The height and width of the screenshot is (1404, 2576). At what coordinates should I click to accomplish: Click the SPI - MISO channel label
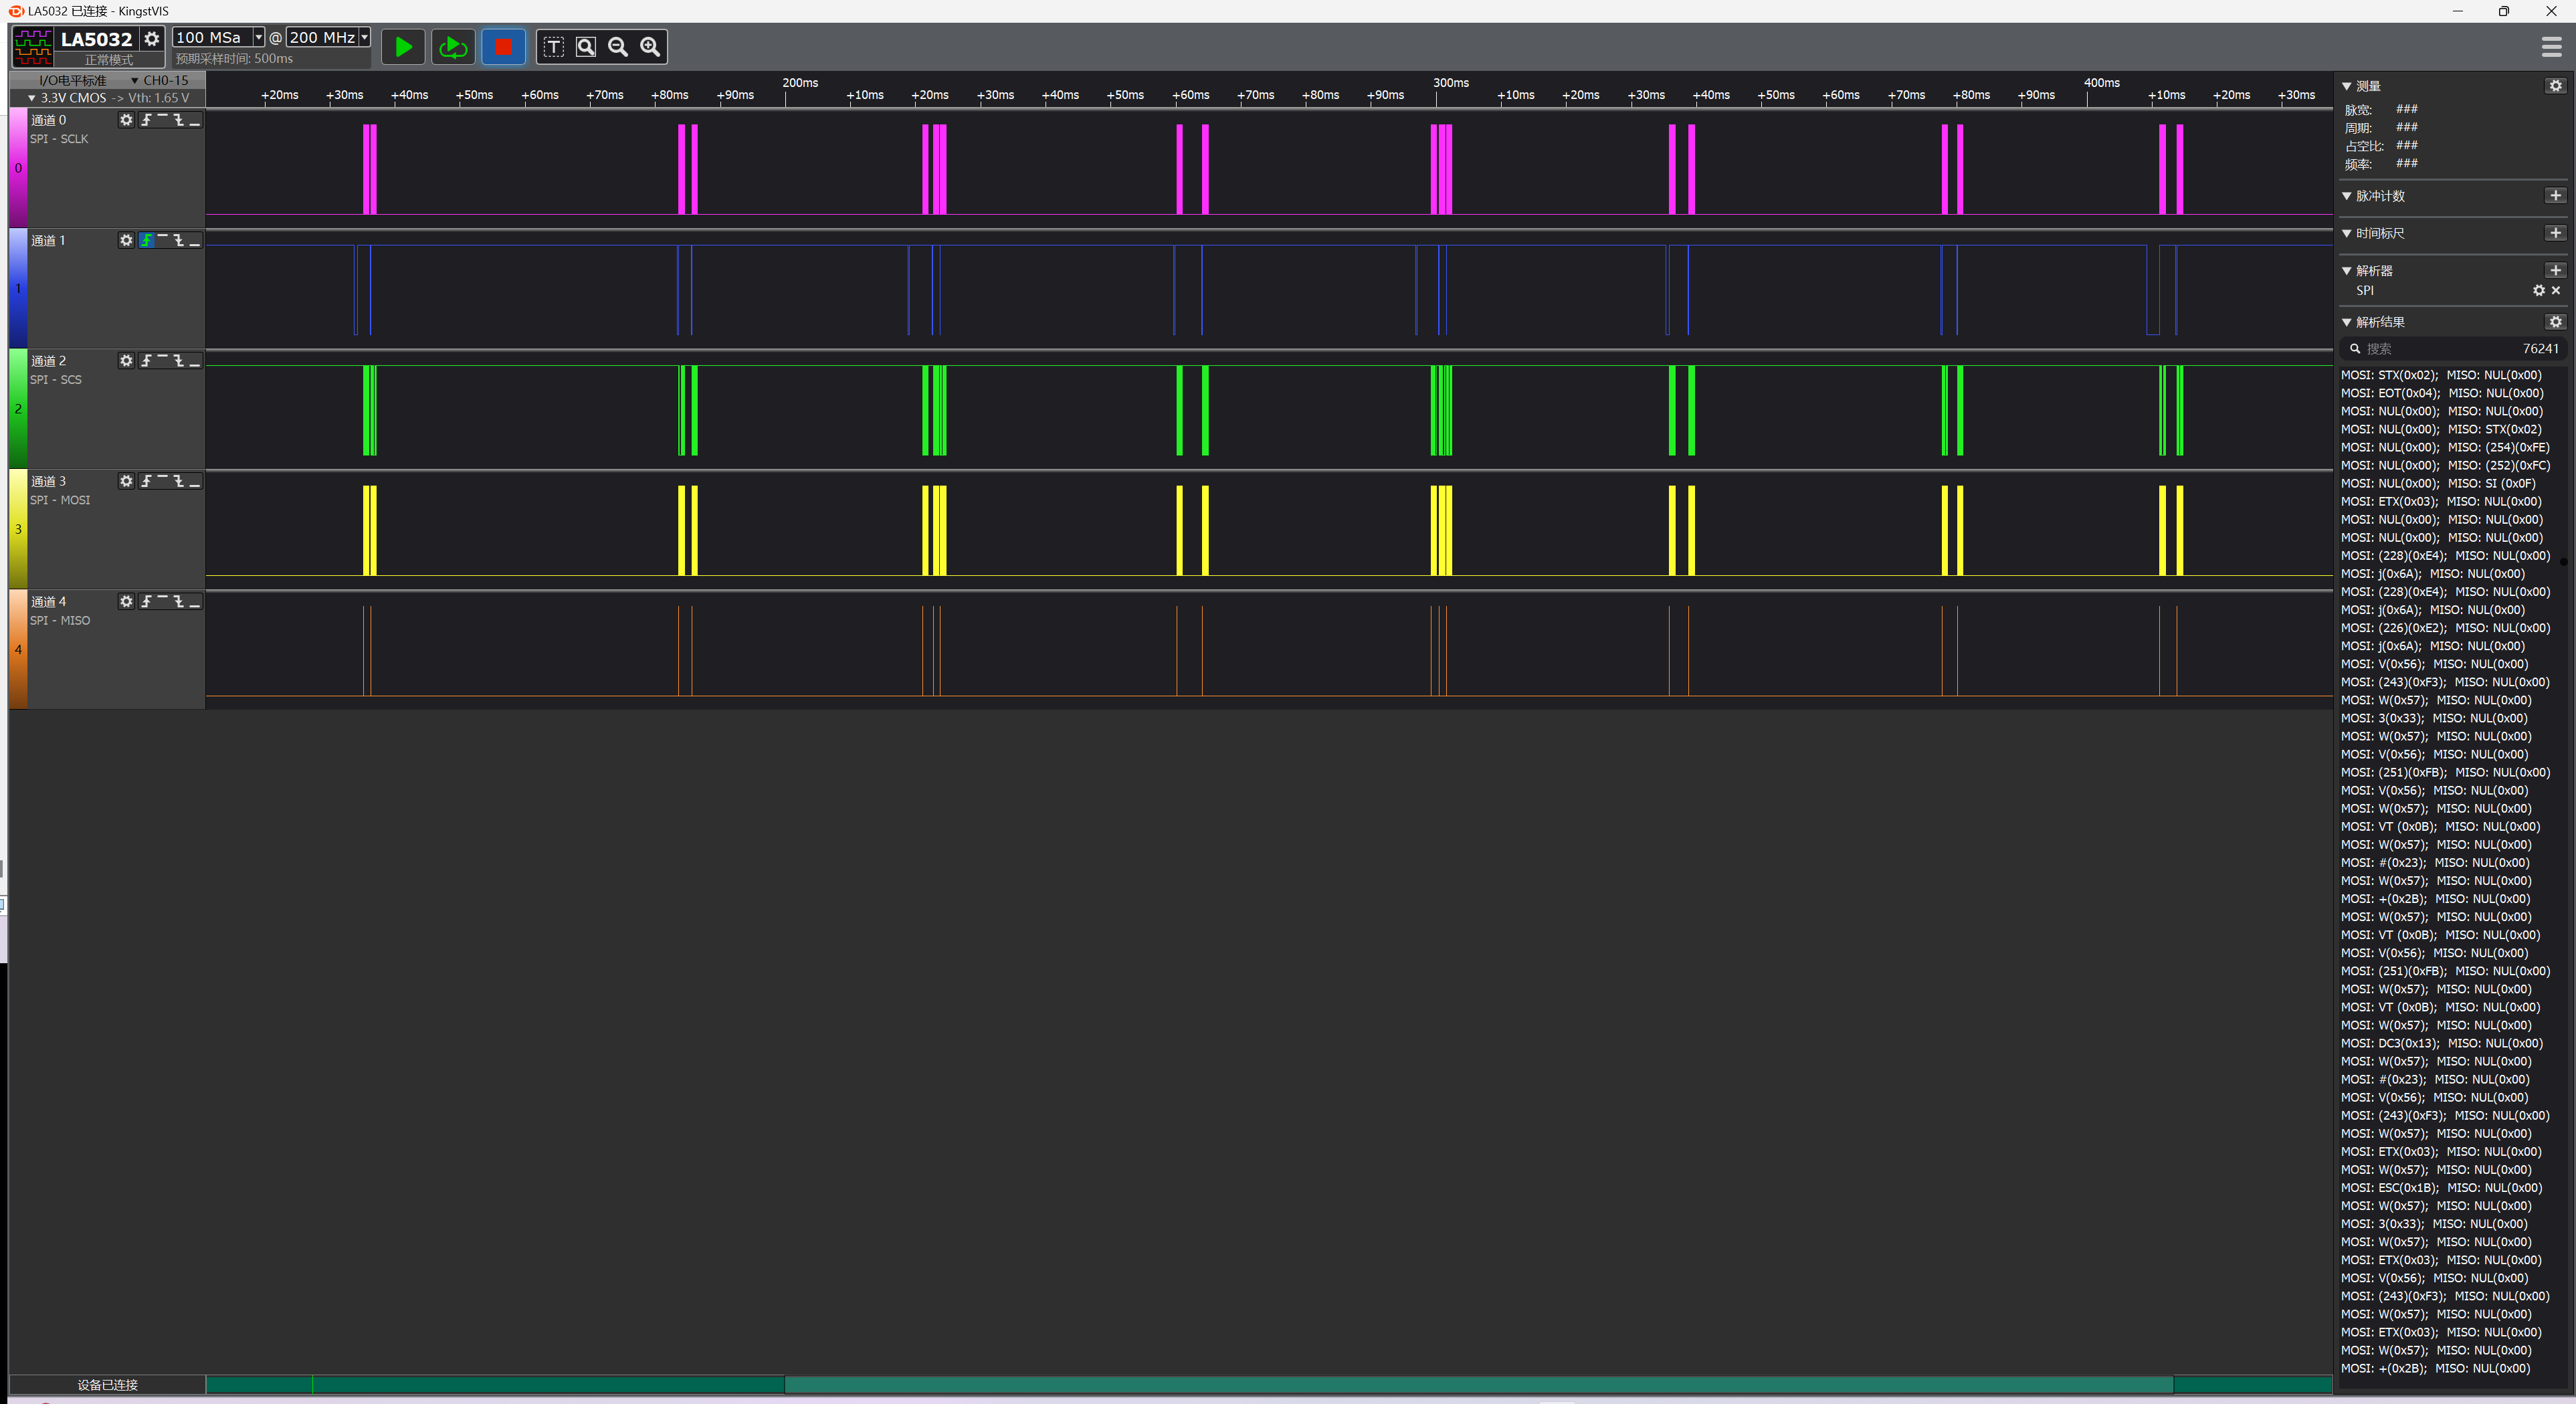pyautogui.click(x=60, y=620)
